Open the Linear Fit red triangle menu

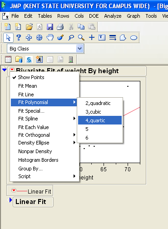pos(14,190)
